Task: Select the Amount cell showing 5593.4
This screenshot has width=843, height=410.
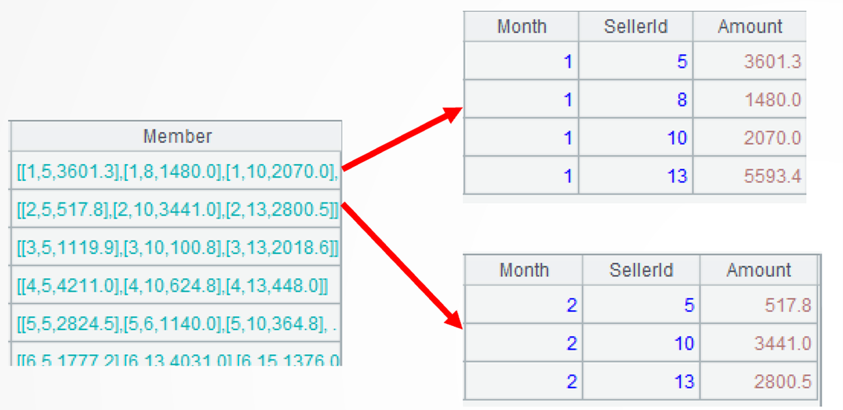Action: (x=749, y=176)
